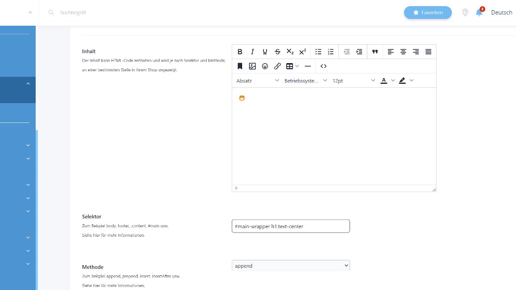Insert a blockquote
Viewport: 516px width, 290px height.
pyautogui.click(x=375, y=52)
